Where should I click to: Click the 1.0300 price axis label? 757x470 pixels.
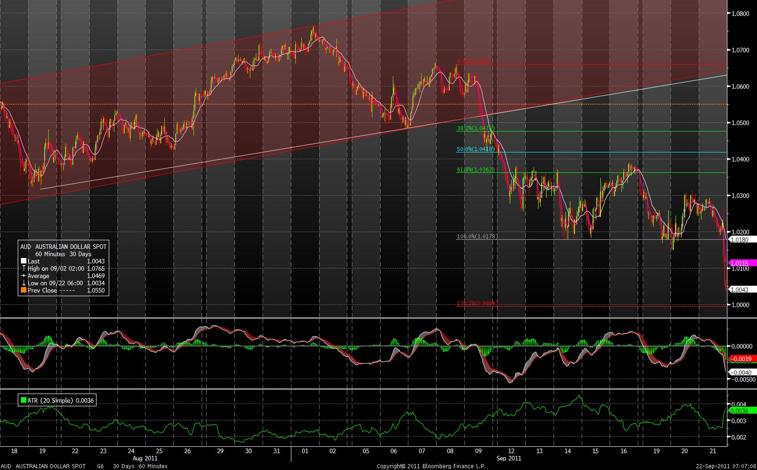[740, 196]
